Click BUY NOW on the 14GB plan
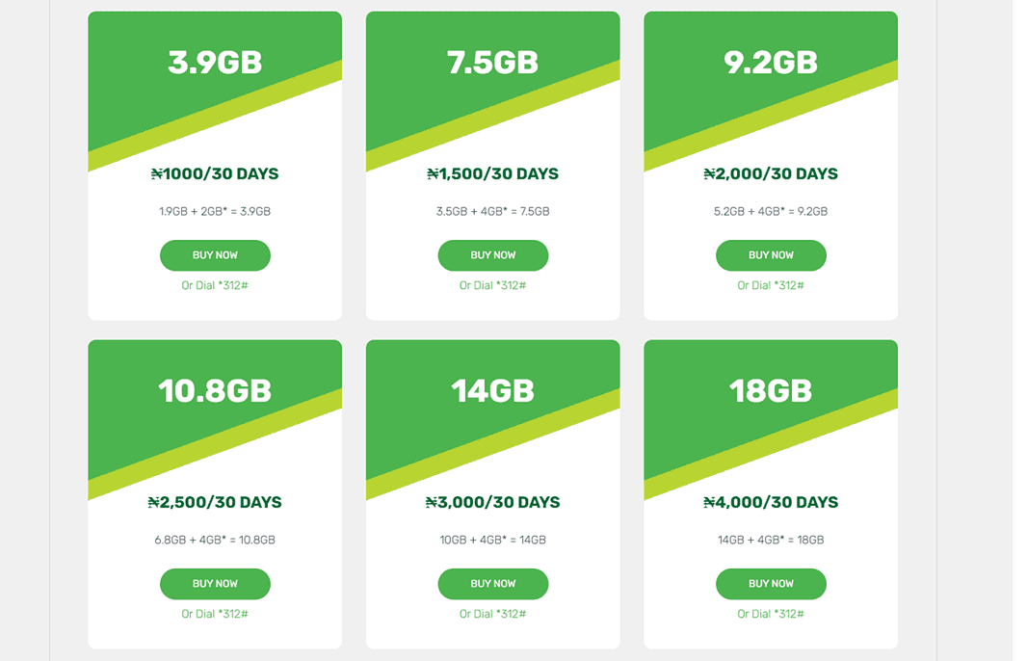 [492, 584]
